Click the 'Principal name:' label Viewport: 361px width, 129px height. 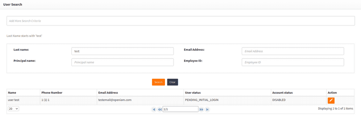point(25,61)
